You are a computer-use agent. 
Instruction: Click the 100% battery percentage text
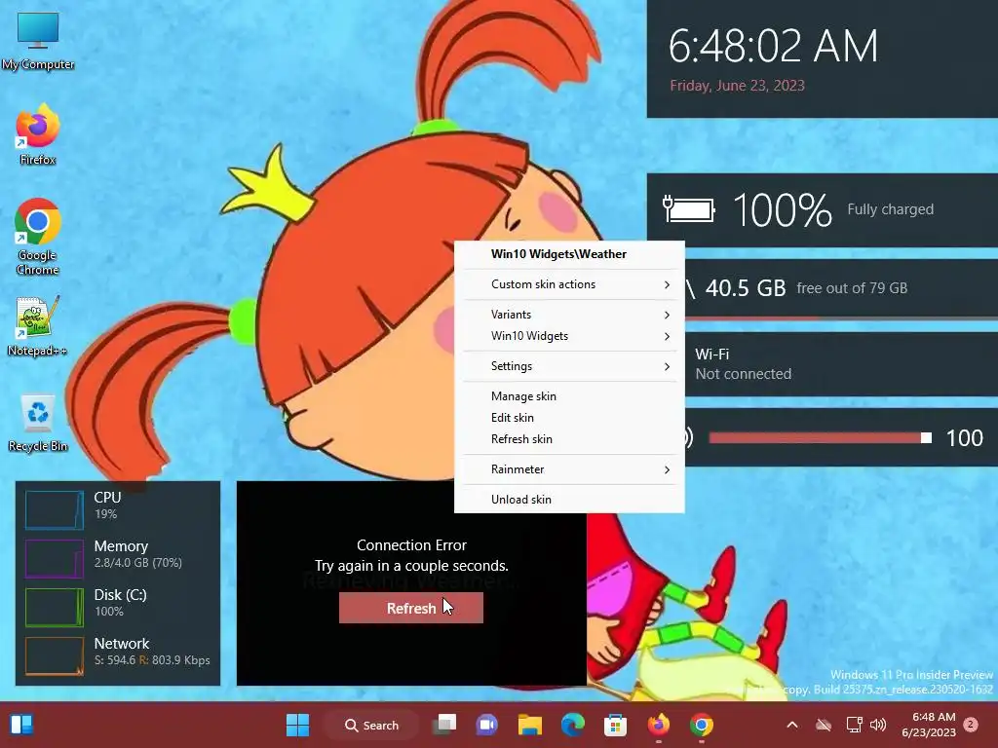[783, 210]
